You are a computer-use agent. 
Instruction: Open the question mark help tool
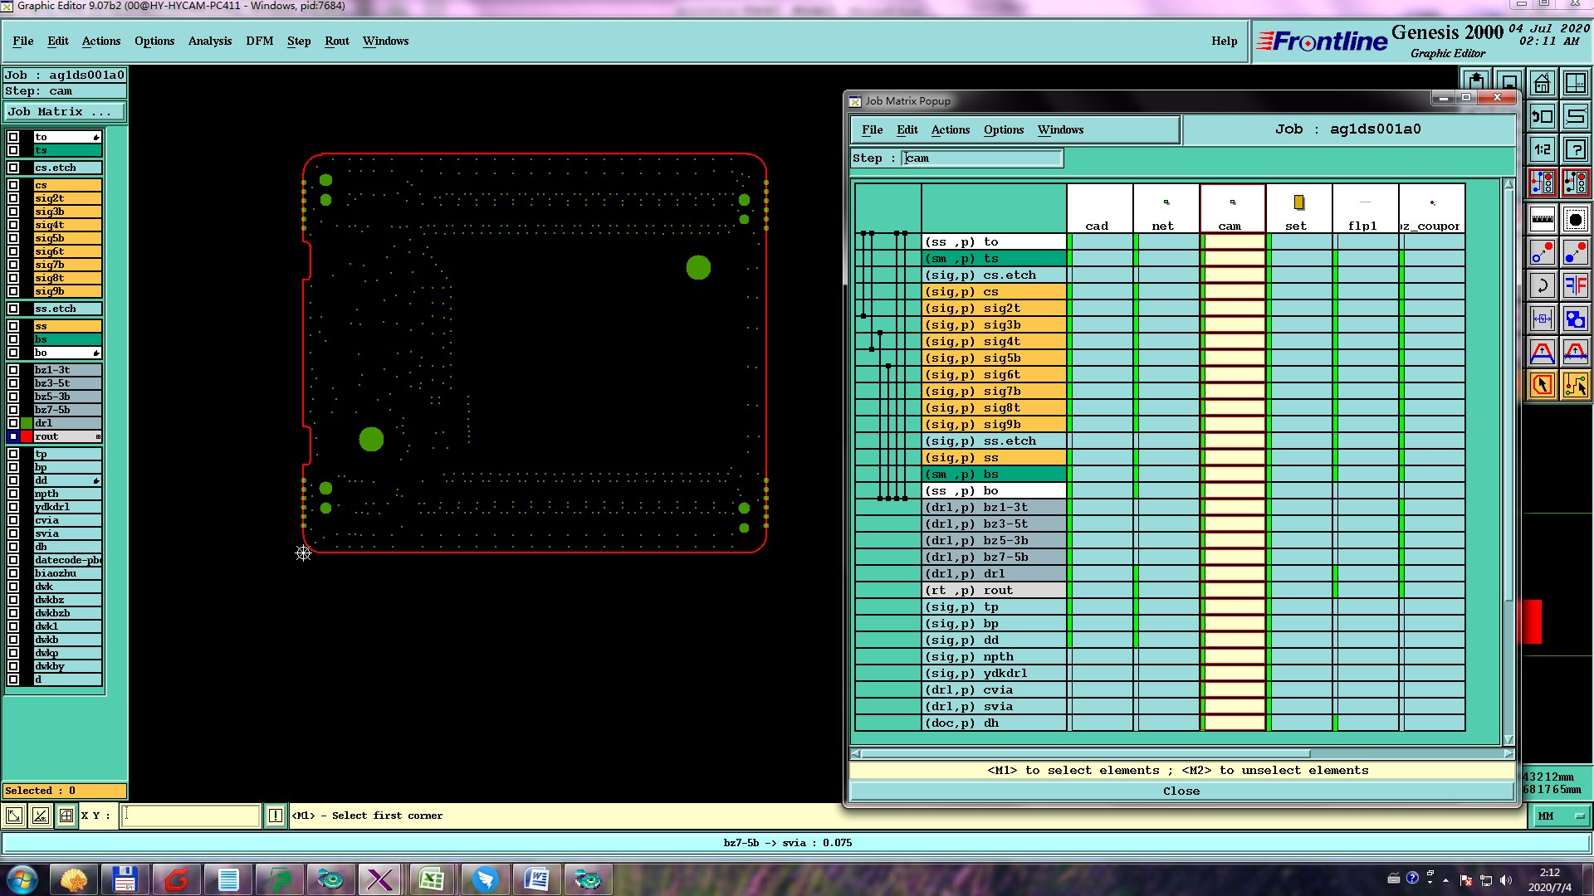click(1575, 149)
